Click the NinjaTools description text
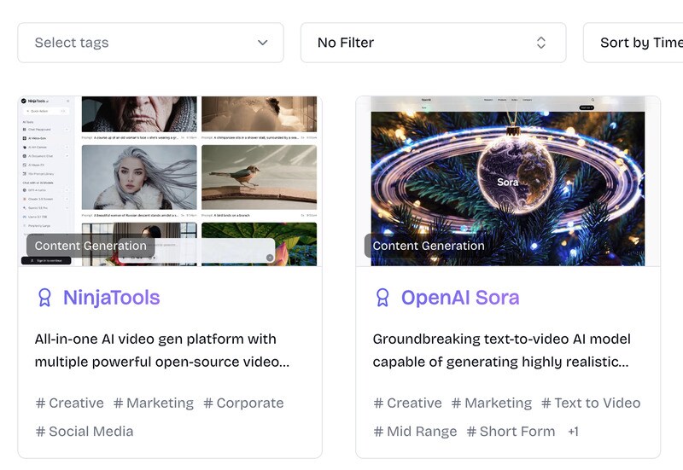This screenshot has width=683, height=470. pos(162,351)
